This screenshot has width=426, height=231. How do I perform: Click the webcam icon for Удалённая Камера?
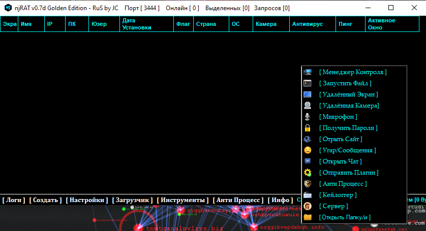[308, 106]
